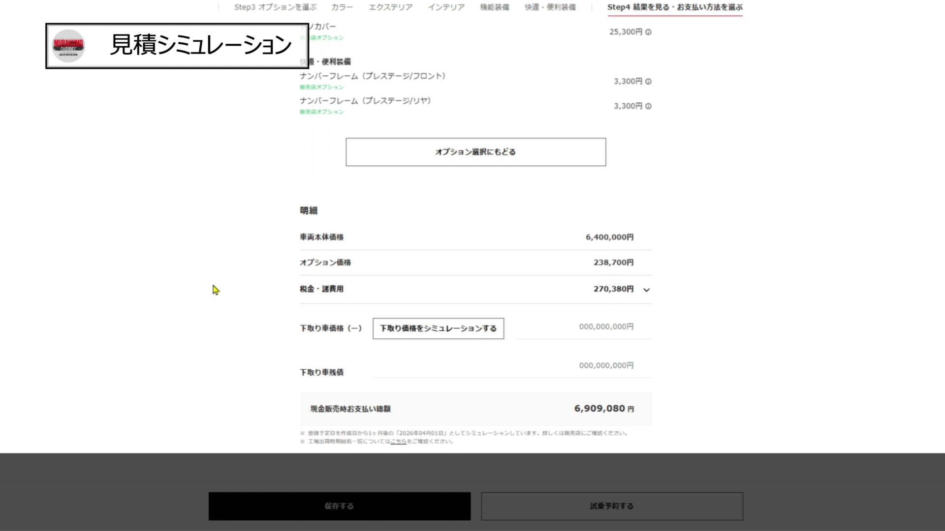Select the 快適・便利装備 tab

pyautogui.click(x=550, y=7)
